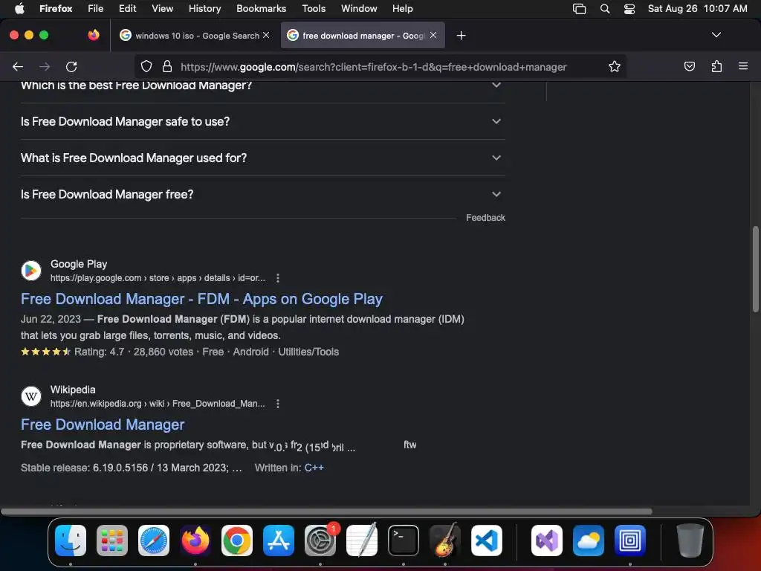761x571 pixels.
Task: Open TextEdit from the Dock
Action: [x=362, y=541]
